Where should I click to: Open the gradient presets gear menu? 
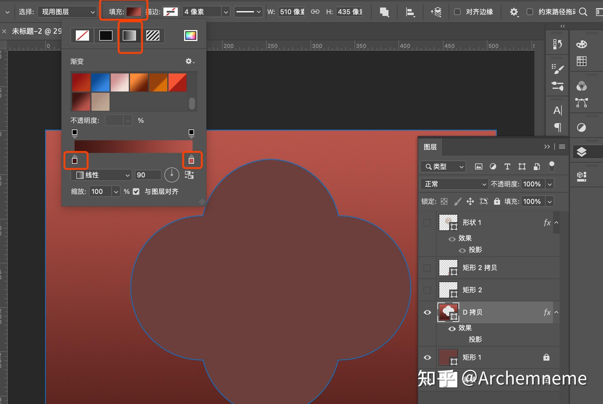click(190, 61)
